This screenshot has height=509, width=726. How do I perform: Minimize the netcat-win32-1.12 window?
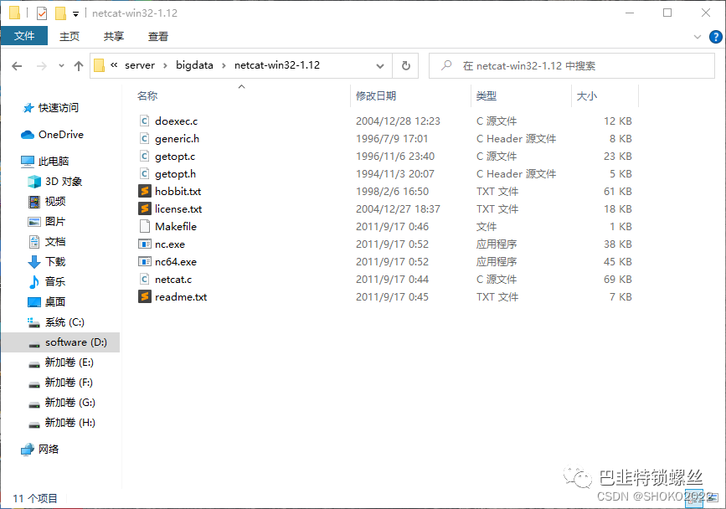630,13
